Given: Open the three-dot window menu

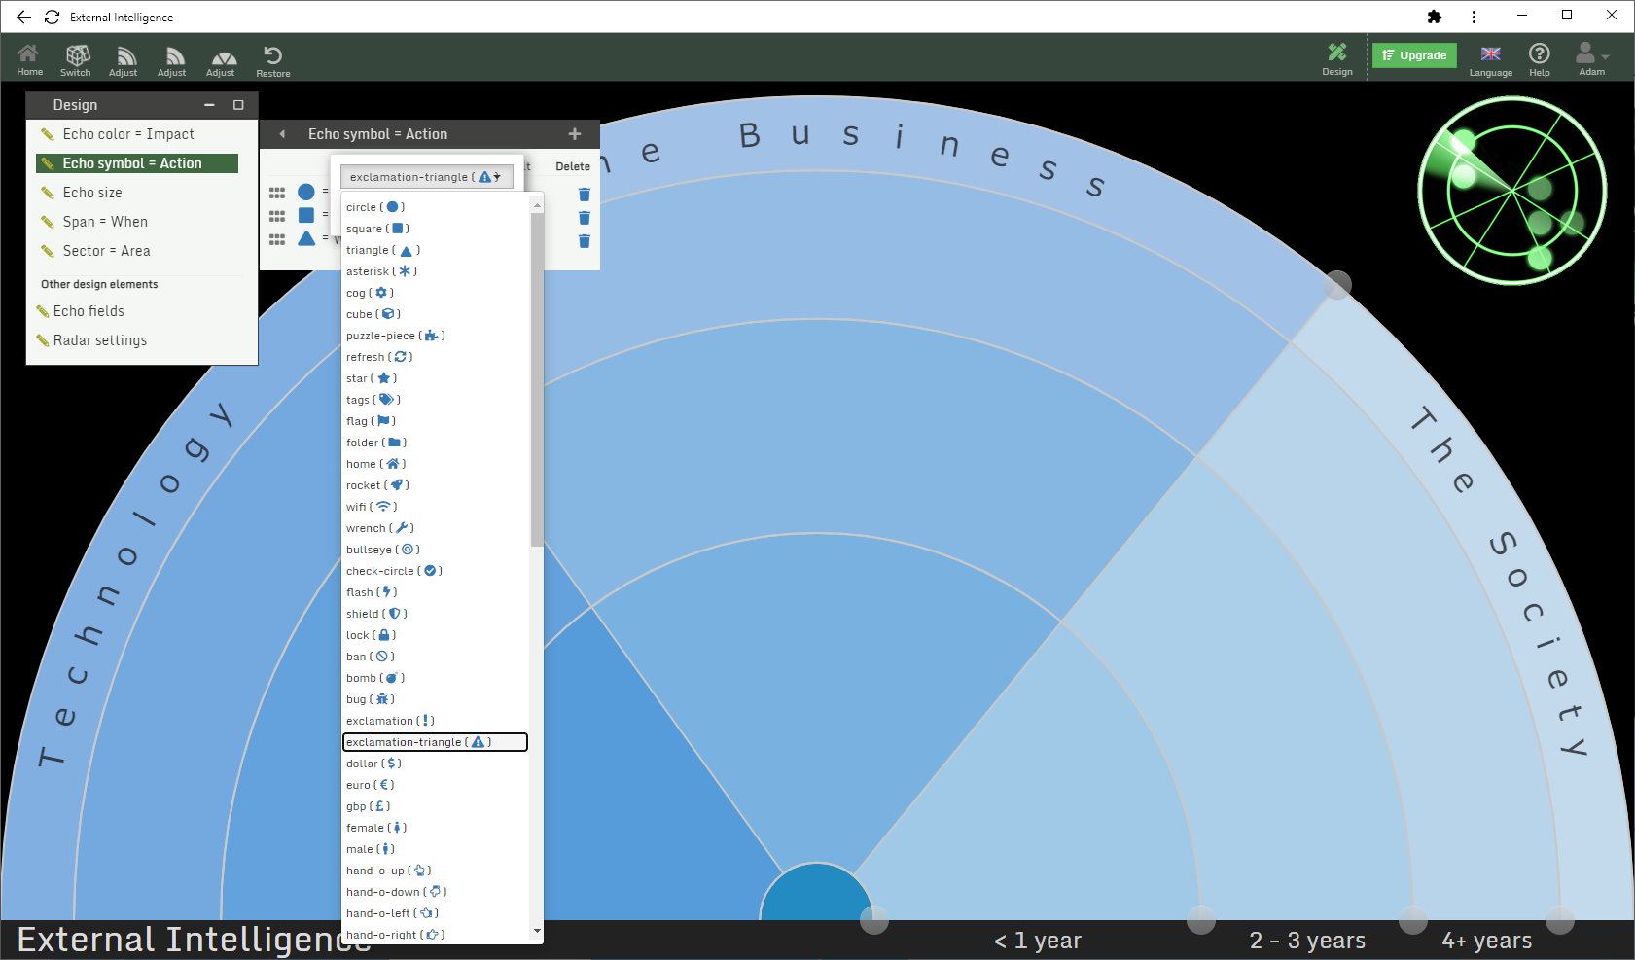Looking at the screenshot, I should (1475, 17).
